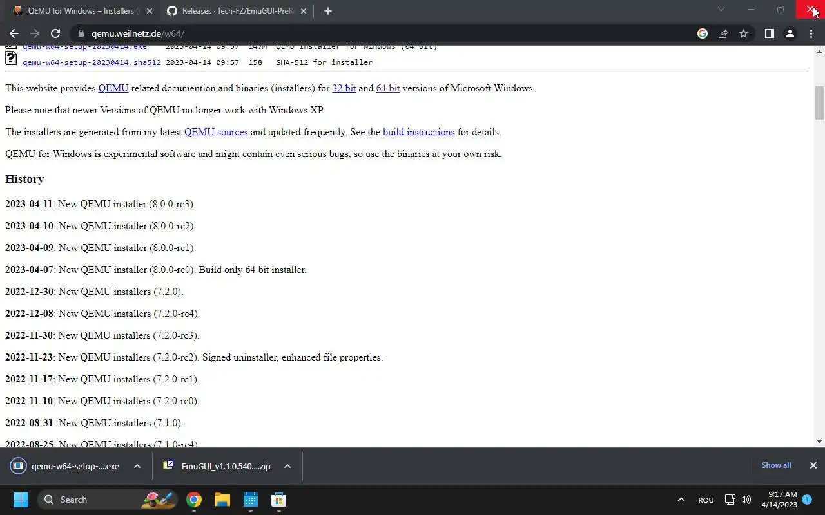This screenshot has width=825, height=515.
Task: Open network status icon
Action: click(730, 500)
